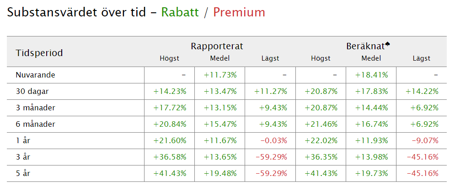455x186 pixels.
Task: Click the Premium label in the heading
Action: click(x=239, y=12)
